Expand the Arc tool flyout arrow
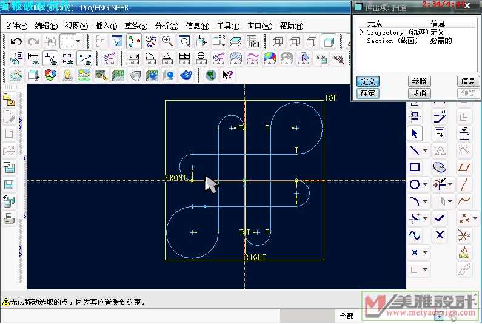The width and height of the screenshot is (482, 324). click(425, 201)
